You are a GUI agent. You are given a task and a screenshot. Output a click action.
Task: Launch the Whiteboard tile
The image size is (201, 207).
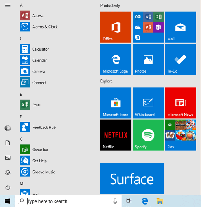tap(148, 103)
